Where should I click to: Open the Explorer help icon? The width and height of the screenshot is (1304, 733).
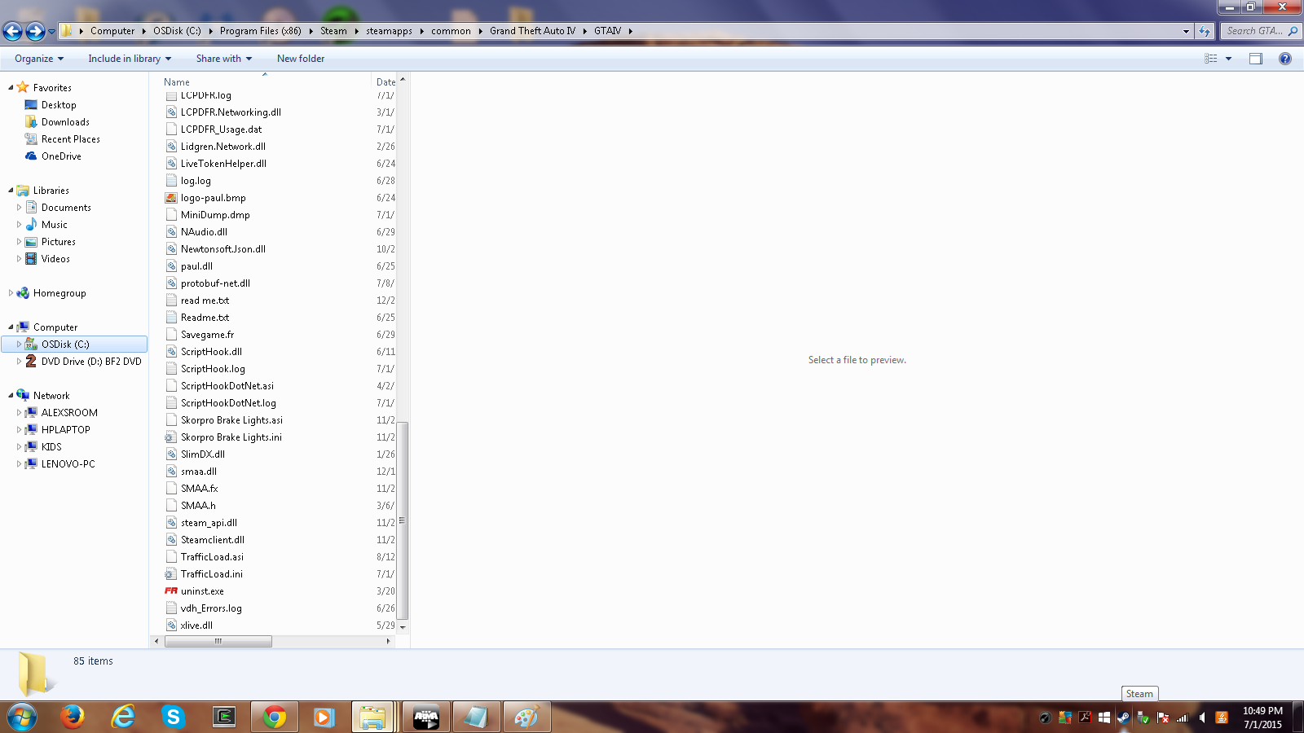point(1285,59)
